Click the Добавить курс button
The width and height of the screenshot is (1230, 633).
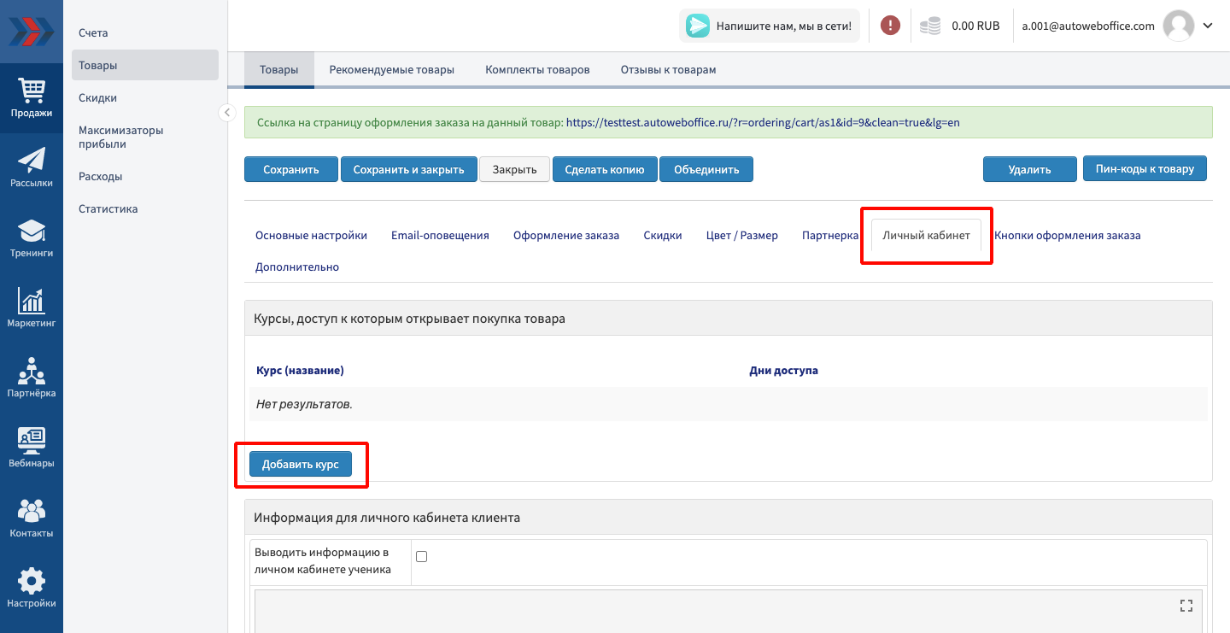click(x=301, y=465)
